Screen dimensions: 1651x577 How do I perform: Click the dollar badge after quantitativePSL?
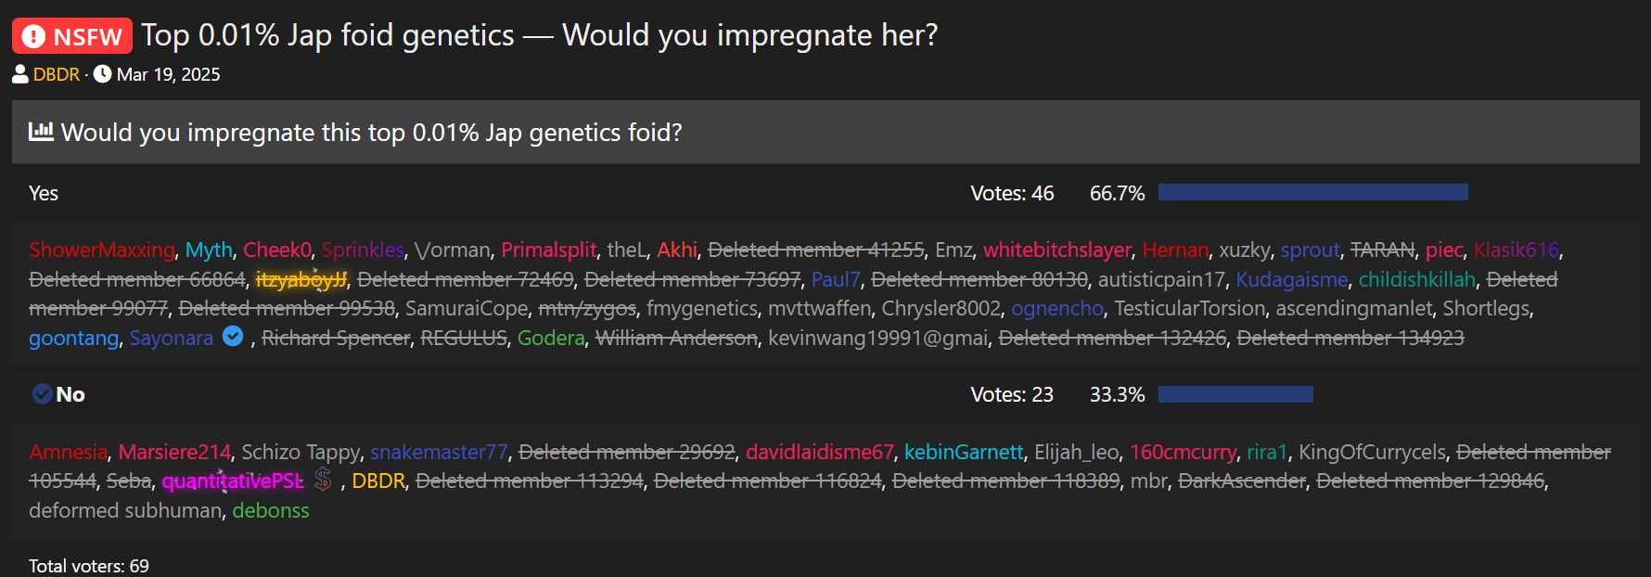click(323, 480)
